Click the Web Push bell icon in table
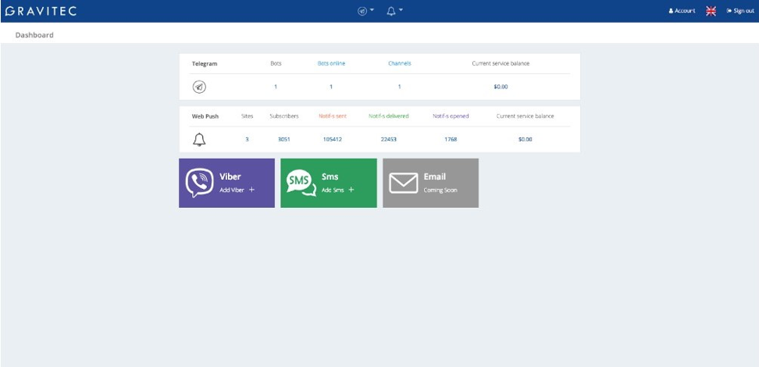This screenshot has width=759, height=367. click(x=199, y=140)
